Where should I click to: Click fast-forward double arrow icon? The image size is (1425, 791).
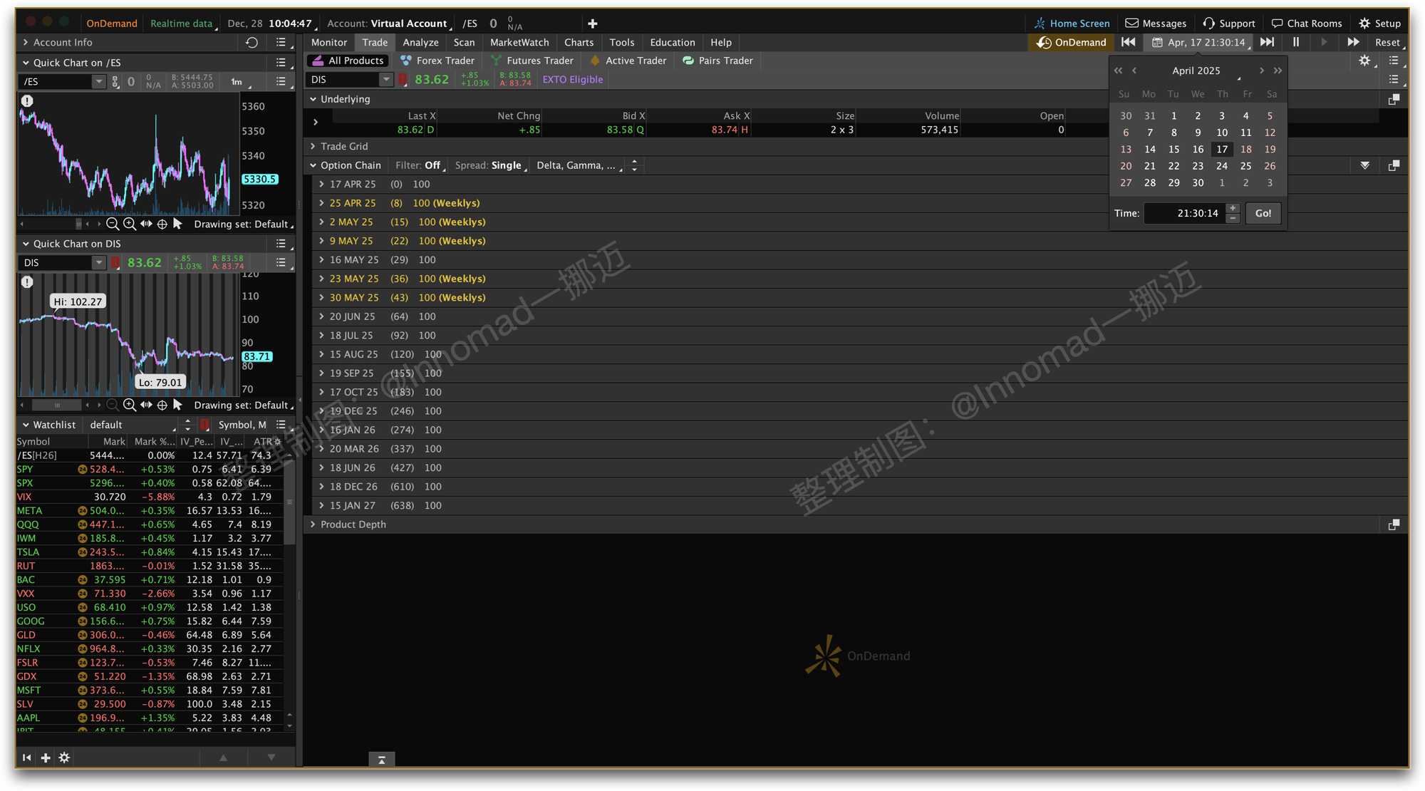point(1353,42)
